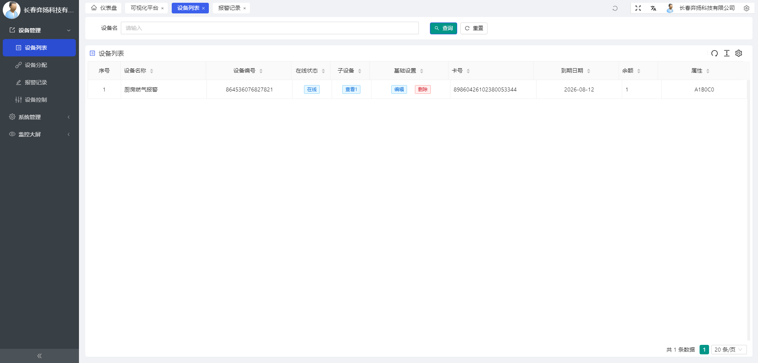Click the fullscreen toggle icon

click(638, 8)
